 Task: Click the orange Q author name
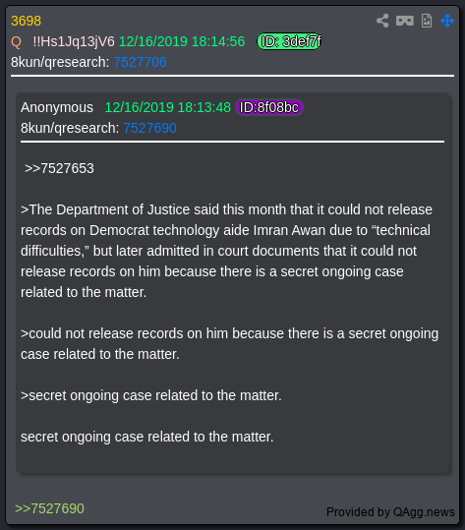[x=16, y=42]
